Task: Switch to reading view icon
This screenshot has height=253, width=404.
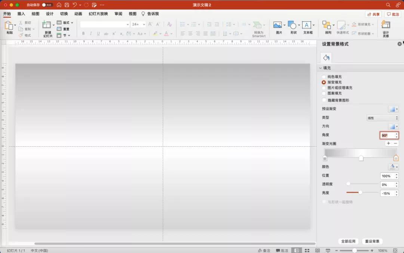Action: point(318,250)
